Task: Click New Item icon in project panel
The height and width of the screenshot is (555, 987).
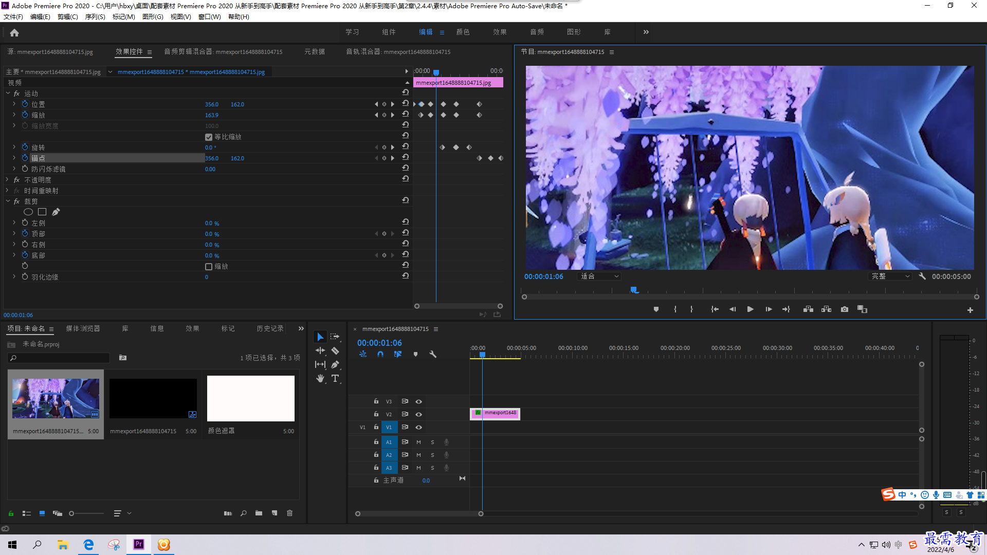Action: click(x=275, y=513)
